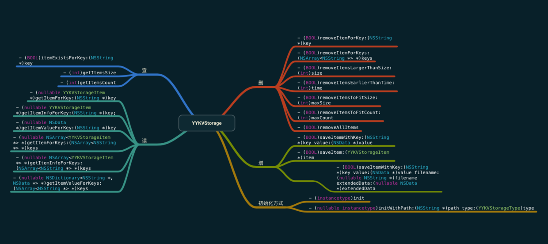Select the getItemForKey: method node
Viewport: 548px width, 244px height.
(73, 95)
